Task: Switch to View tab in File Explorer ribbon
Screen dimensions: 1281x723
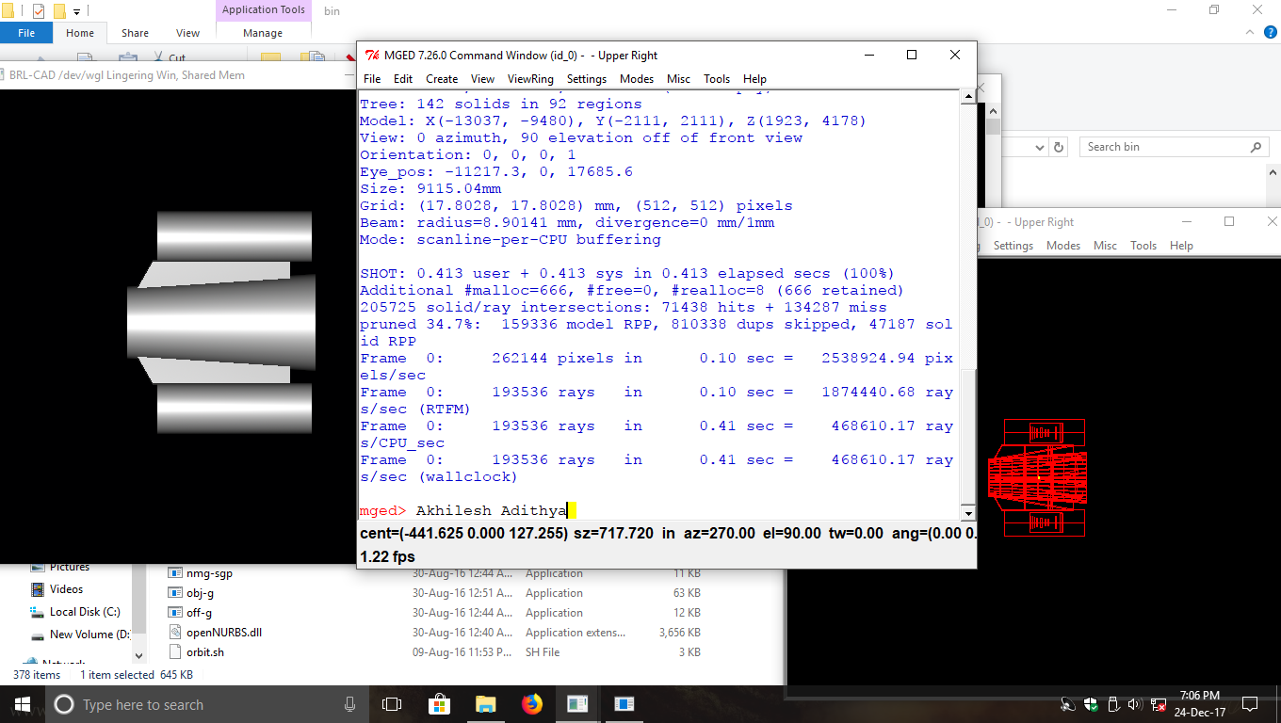Action: [x=188, y=33]
